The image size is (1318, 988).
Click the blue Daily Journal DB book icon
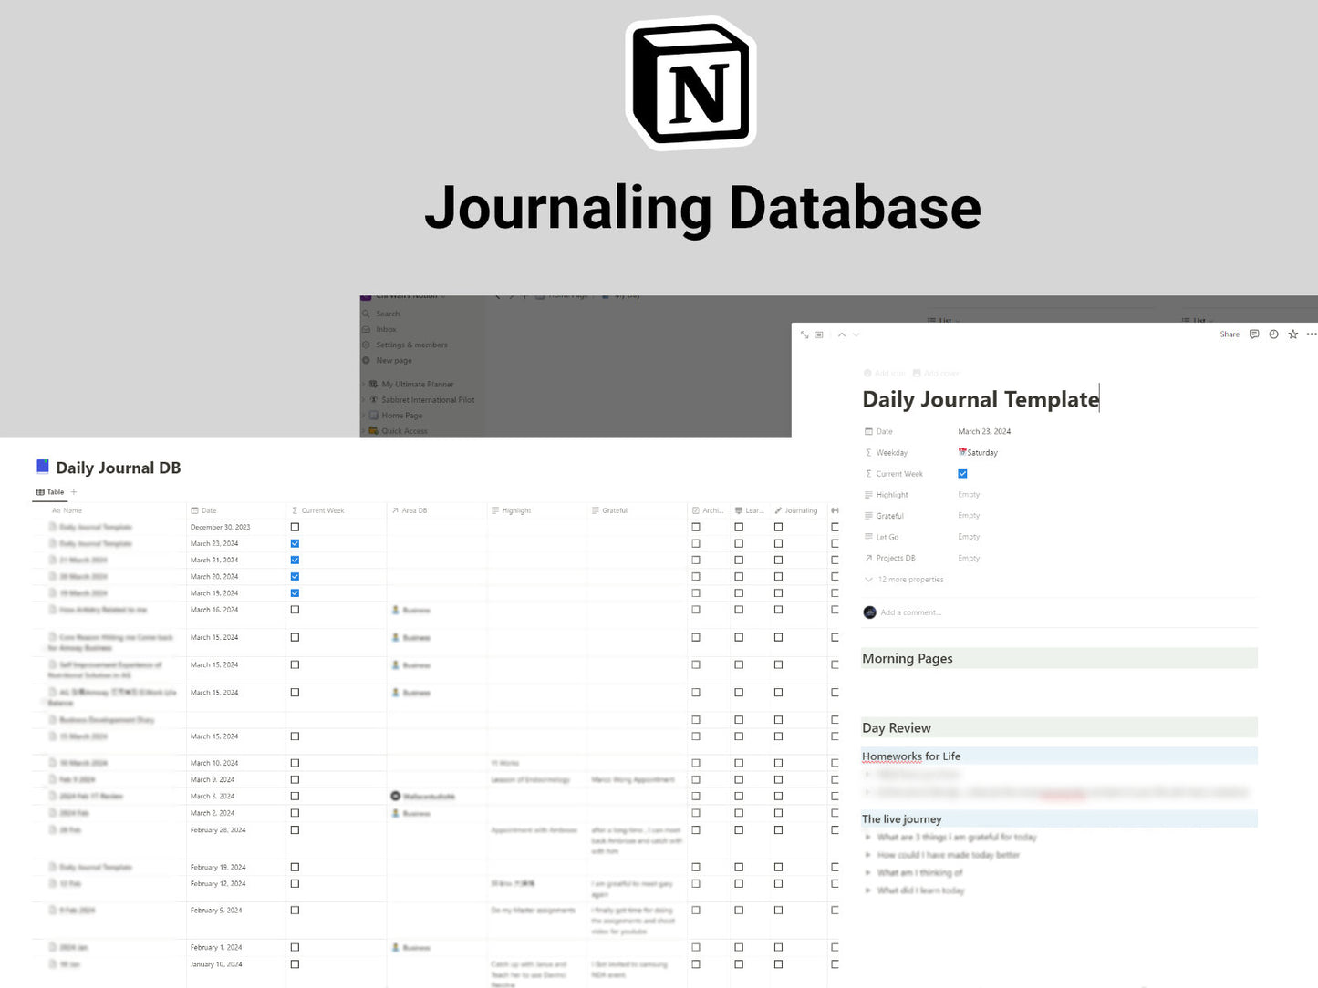coord(42,467)
